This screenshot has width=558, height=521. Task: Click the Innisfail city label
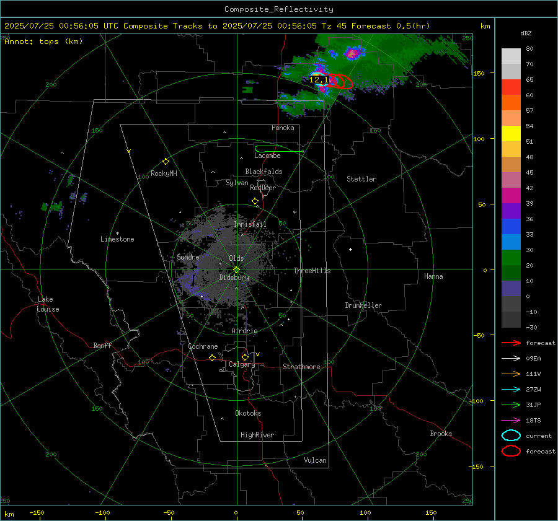click(250, 224)
